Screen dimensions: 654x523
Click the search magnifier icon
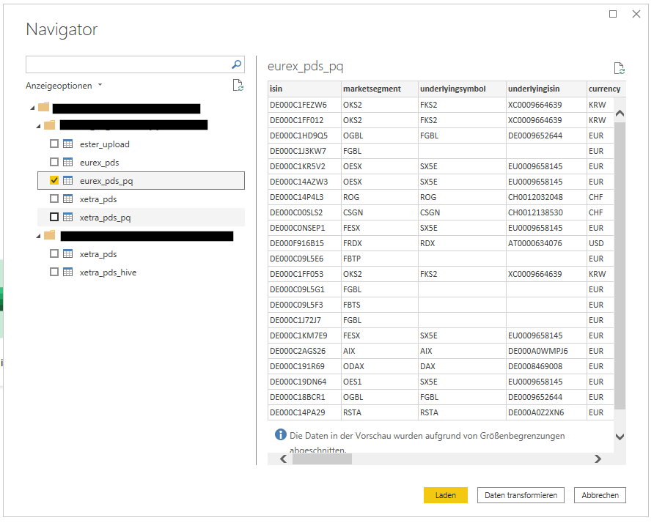(x=237, y=64)
